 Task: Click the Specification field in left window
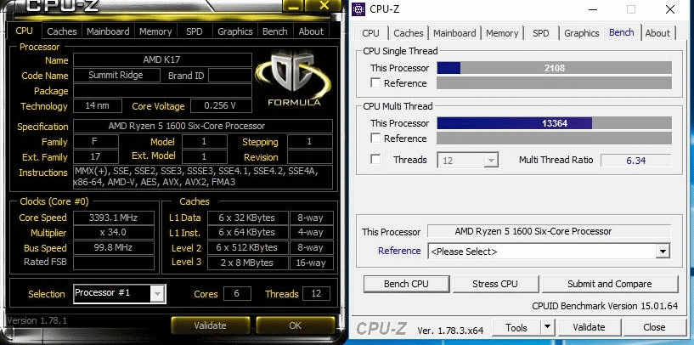click(x=203, y=126)
